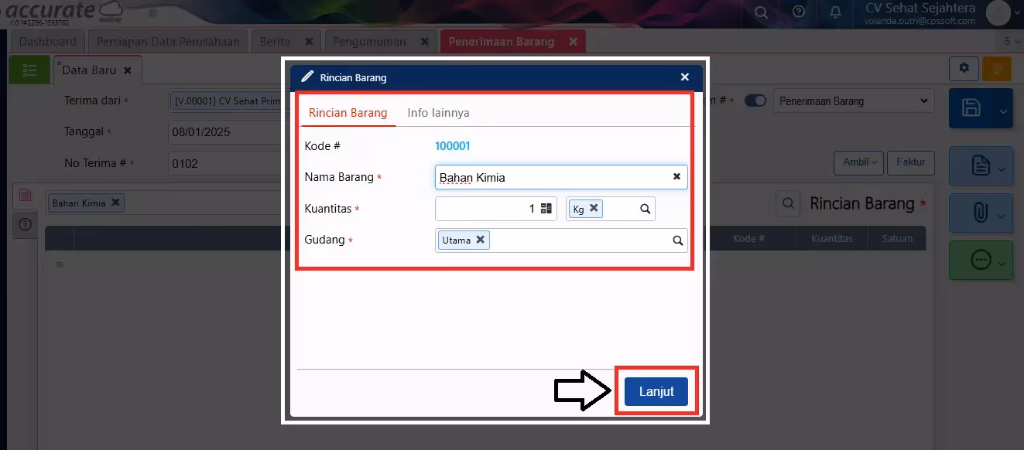Close the Rincian Barang dialog
This screenshot has width=1024, height=450.
click(684, 77)
